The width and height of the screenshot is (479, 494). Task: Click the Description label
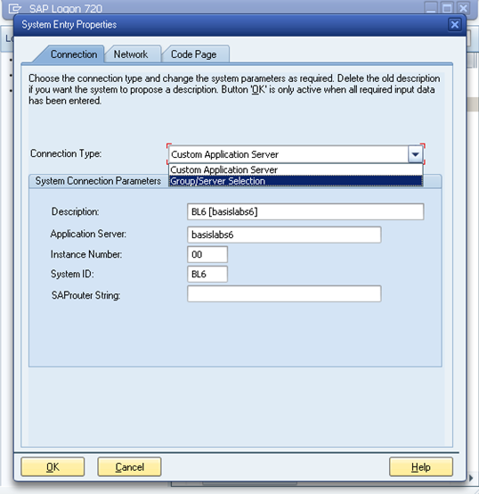click(x=75, y=211)
